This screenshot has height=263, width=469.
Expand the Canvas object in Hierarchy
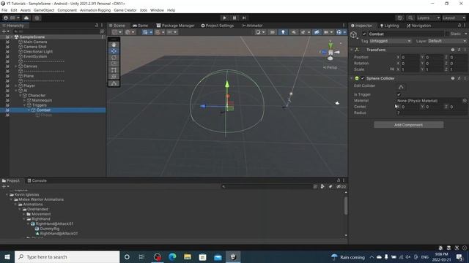(16, 66)
